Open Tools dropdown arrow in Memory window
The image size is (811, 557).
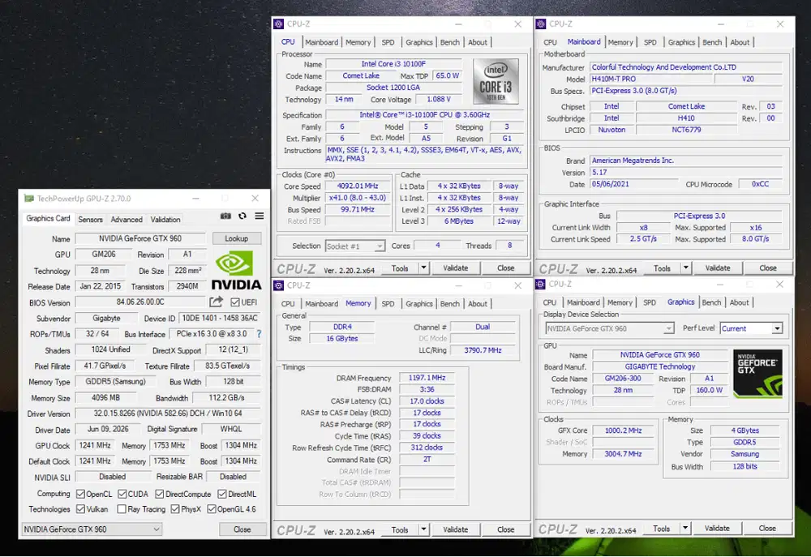coord(423,529)
